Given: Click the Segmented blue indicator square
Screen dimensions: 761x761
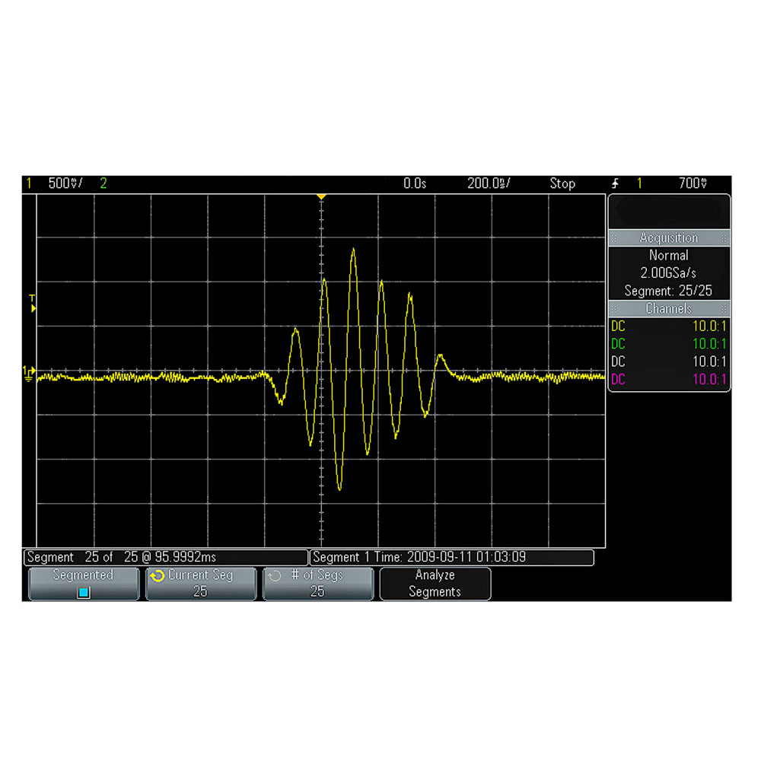Looking at the screenshot, I should (x=84, y=592).
